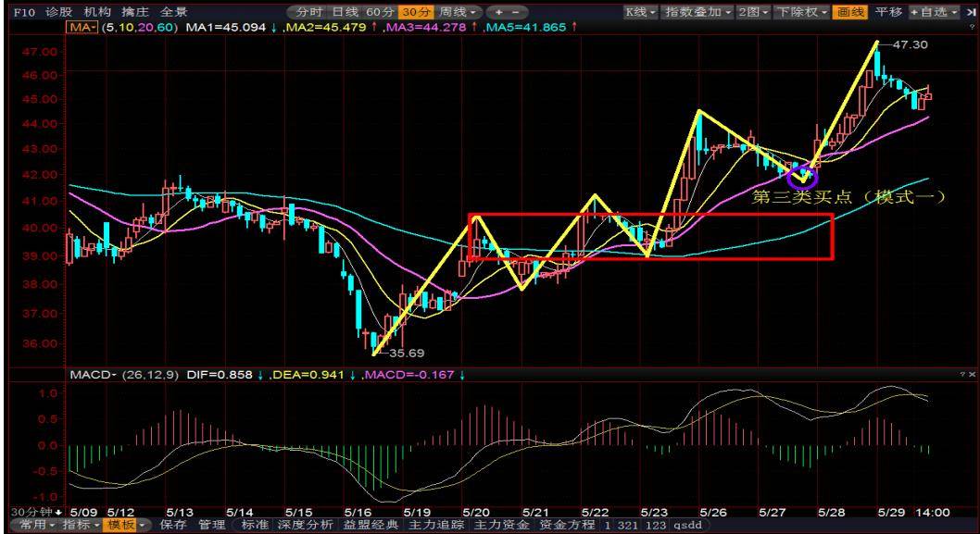The height and width of the screenshot is (534, 980).
Task: Open the K线 chart type dropdown
Action: (641, 12)
